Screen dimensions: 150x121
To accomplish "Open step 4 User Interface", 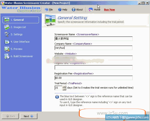I will tap(17, 42).
